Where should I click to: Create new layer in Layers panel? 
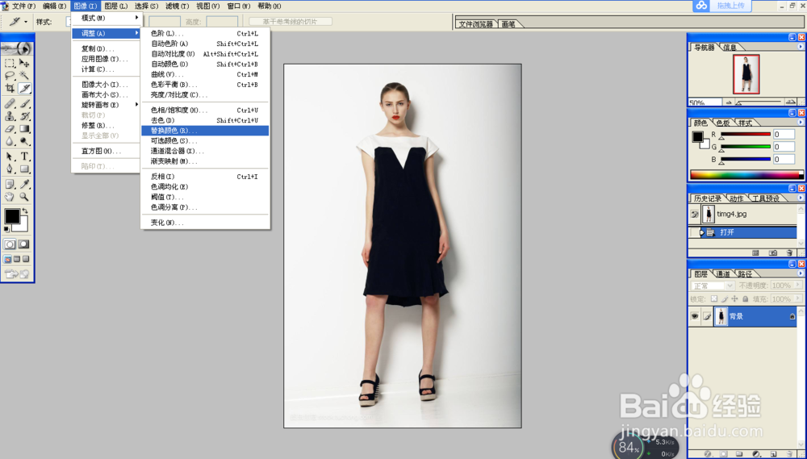pos(773,454)
